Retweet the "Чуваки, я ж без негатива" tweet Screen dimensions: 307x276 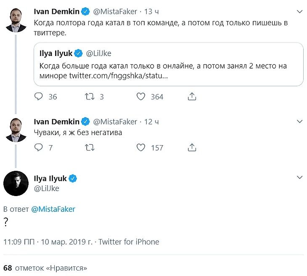point(90,148)
